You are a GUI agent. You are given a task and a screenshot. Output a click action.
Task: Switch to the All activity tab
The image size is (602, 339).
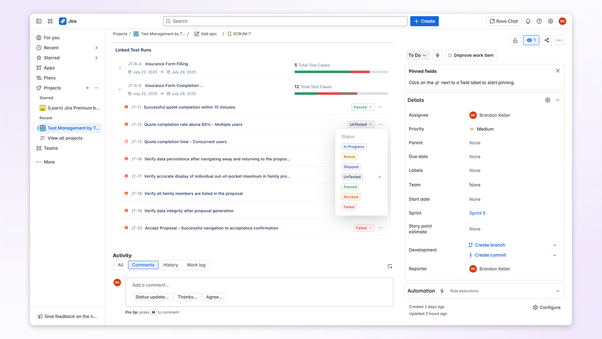tap(120, 265)
